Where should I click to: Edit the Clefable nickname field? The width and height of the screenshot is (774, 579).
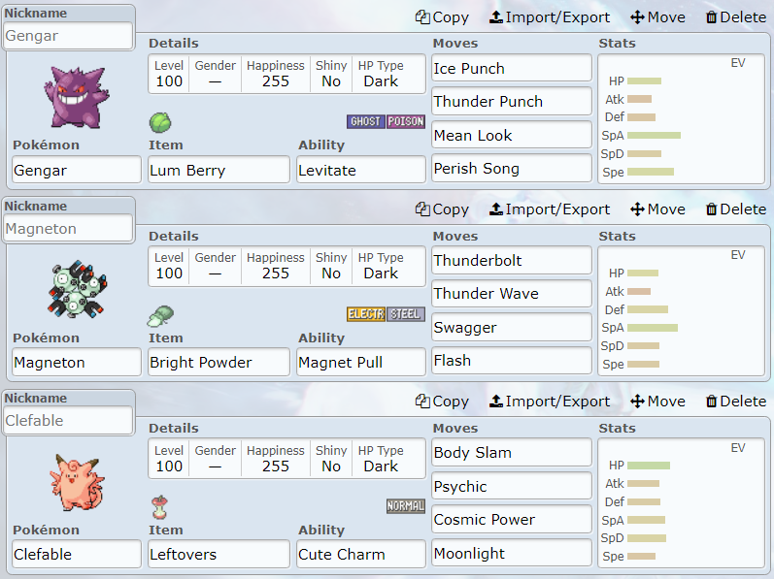pyautogui.click(x=68, y=420)
